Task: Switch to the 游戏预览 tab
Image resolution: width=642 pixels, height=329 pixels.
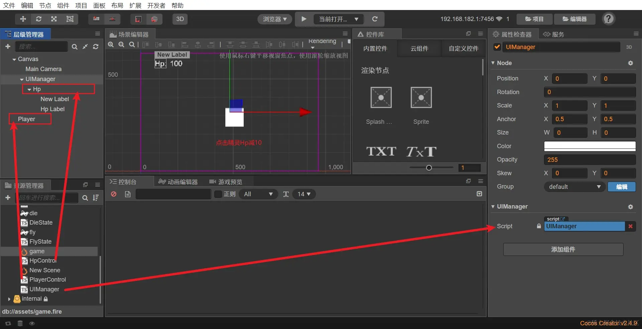Action: (226, 182)
